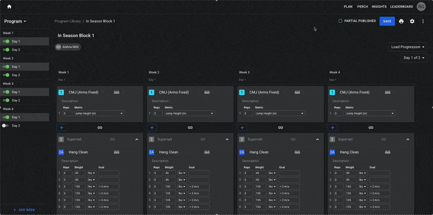The image size is (433, 215).
Task: Add exercise with Week 1 plus button
Action: point(62,127)
